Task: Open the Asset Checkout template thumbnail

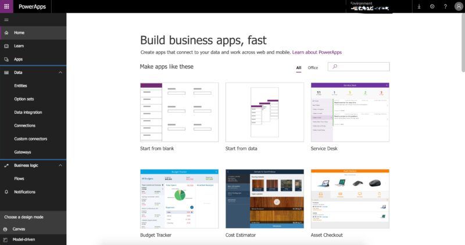Action: [350, 199]
